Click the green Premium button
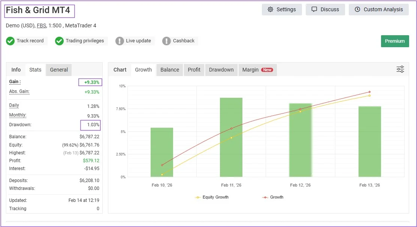The image size is (417, 227). coord(395,41)
